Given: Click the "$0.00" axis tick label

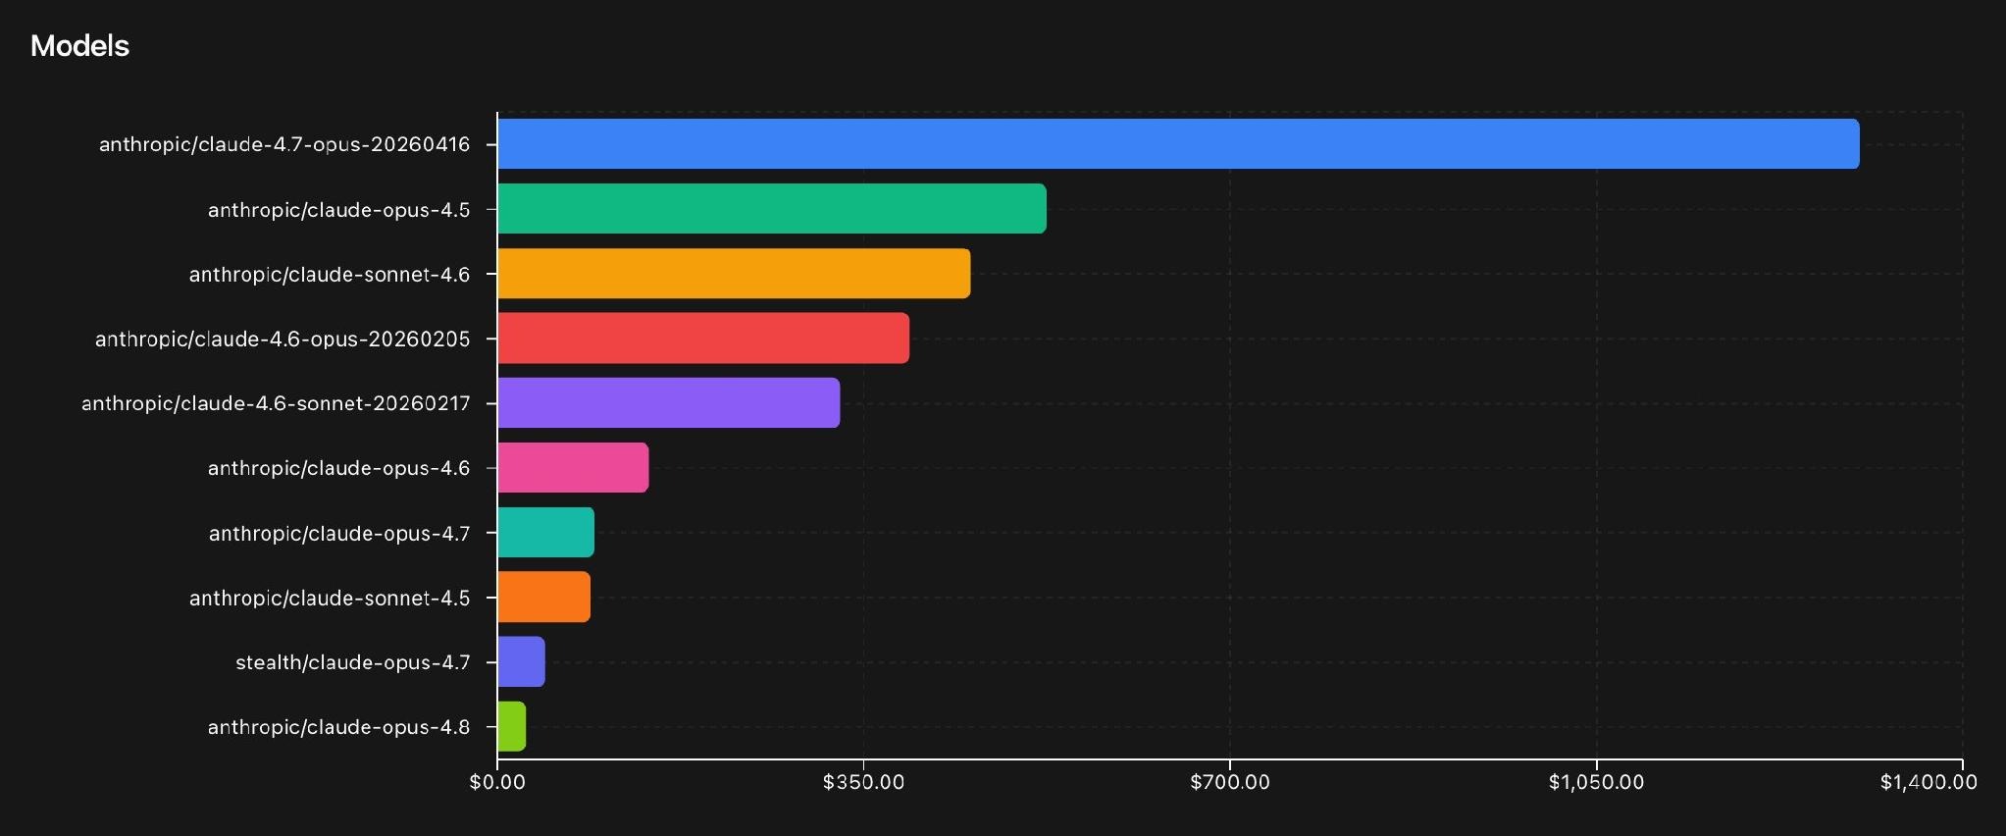Looking at the screenshot, I should [497, 782].
